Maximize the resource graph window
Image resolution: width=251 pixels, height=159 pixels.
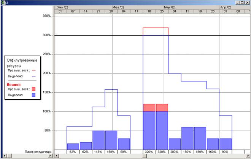pyautogui.click(x=242, y=3)
